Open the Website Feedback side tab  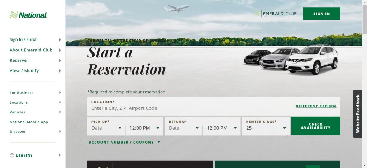coord(357,114)
